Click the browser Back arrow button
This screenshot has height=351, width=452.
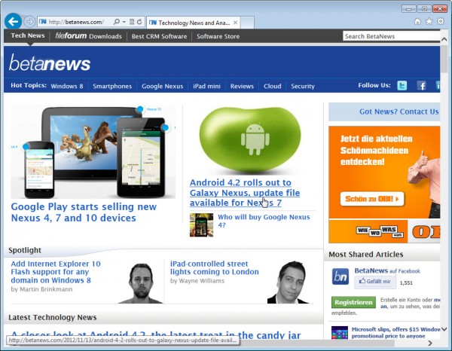coord(13,21)
